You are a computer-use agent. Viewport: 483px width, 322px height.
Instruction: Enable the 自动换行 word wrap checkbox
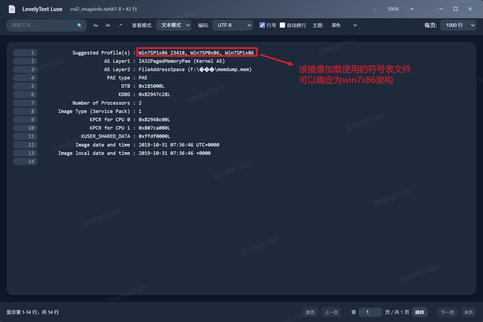282,25
